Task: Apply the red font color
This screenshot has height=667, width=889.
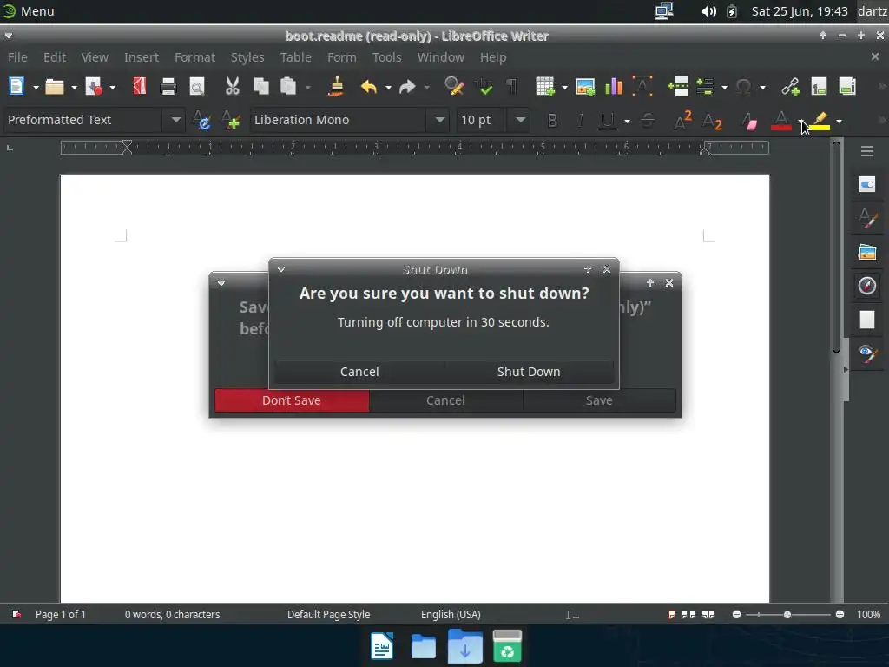Action: coord(781,121)
